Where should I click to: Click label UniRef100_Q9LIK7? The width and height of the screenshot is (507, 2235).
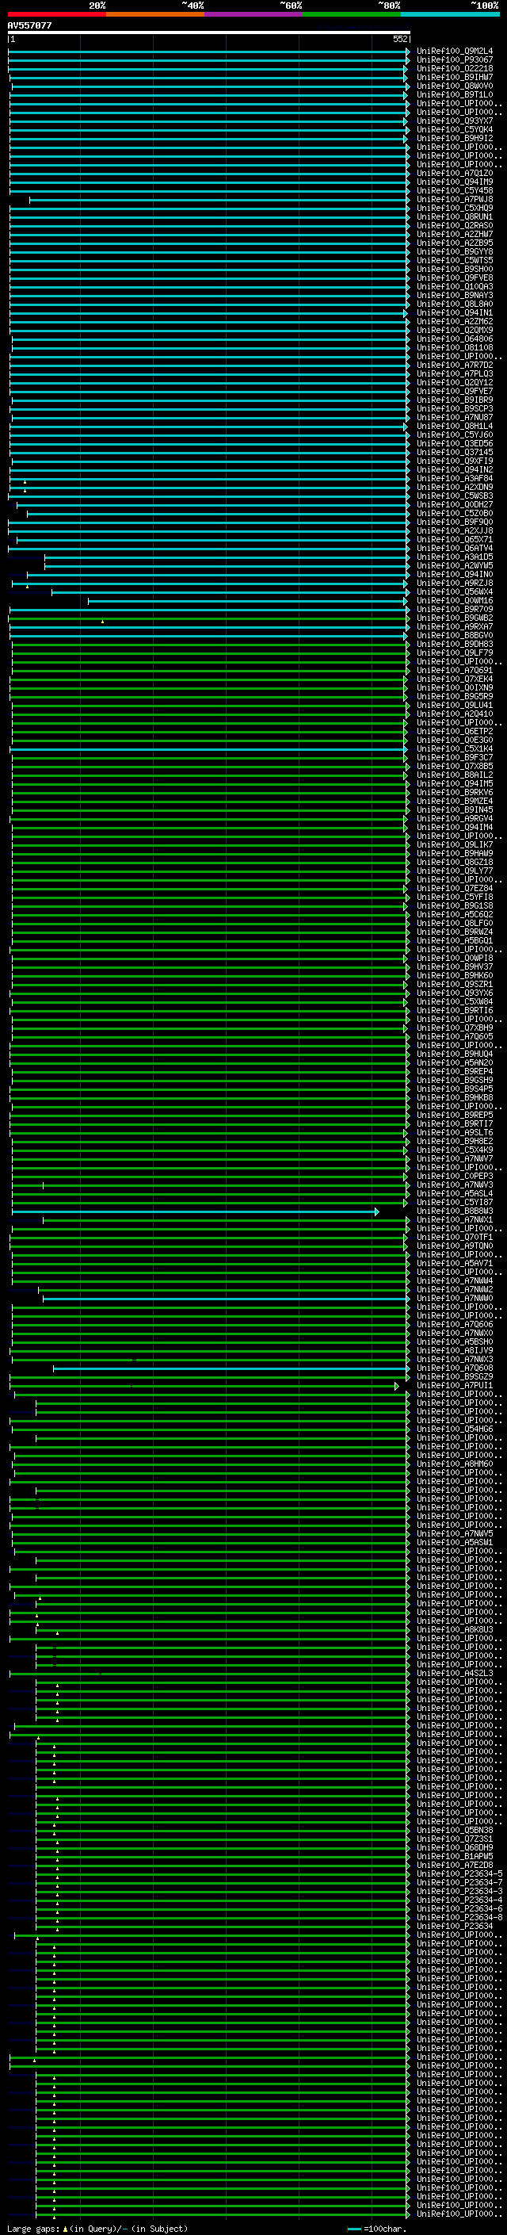454,845
